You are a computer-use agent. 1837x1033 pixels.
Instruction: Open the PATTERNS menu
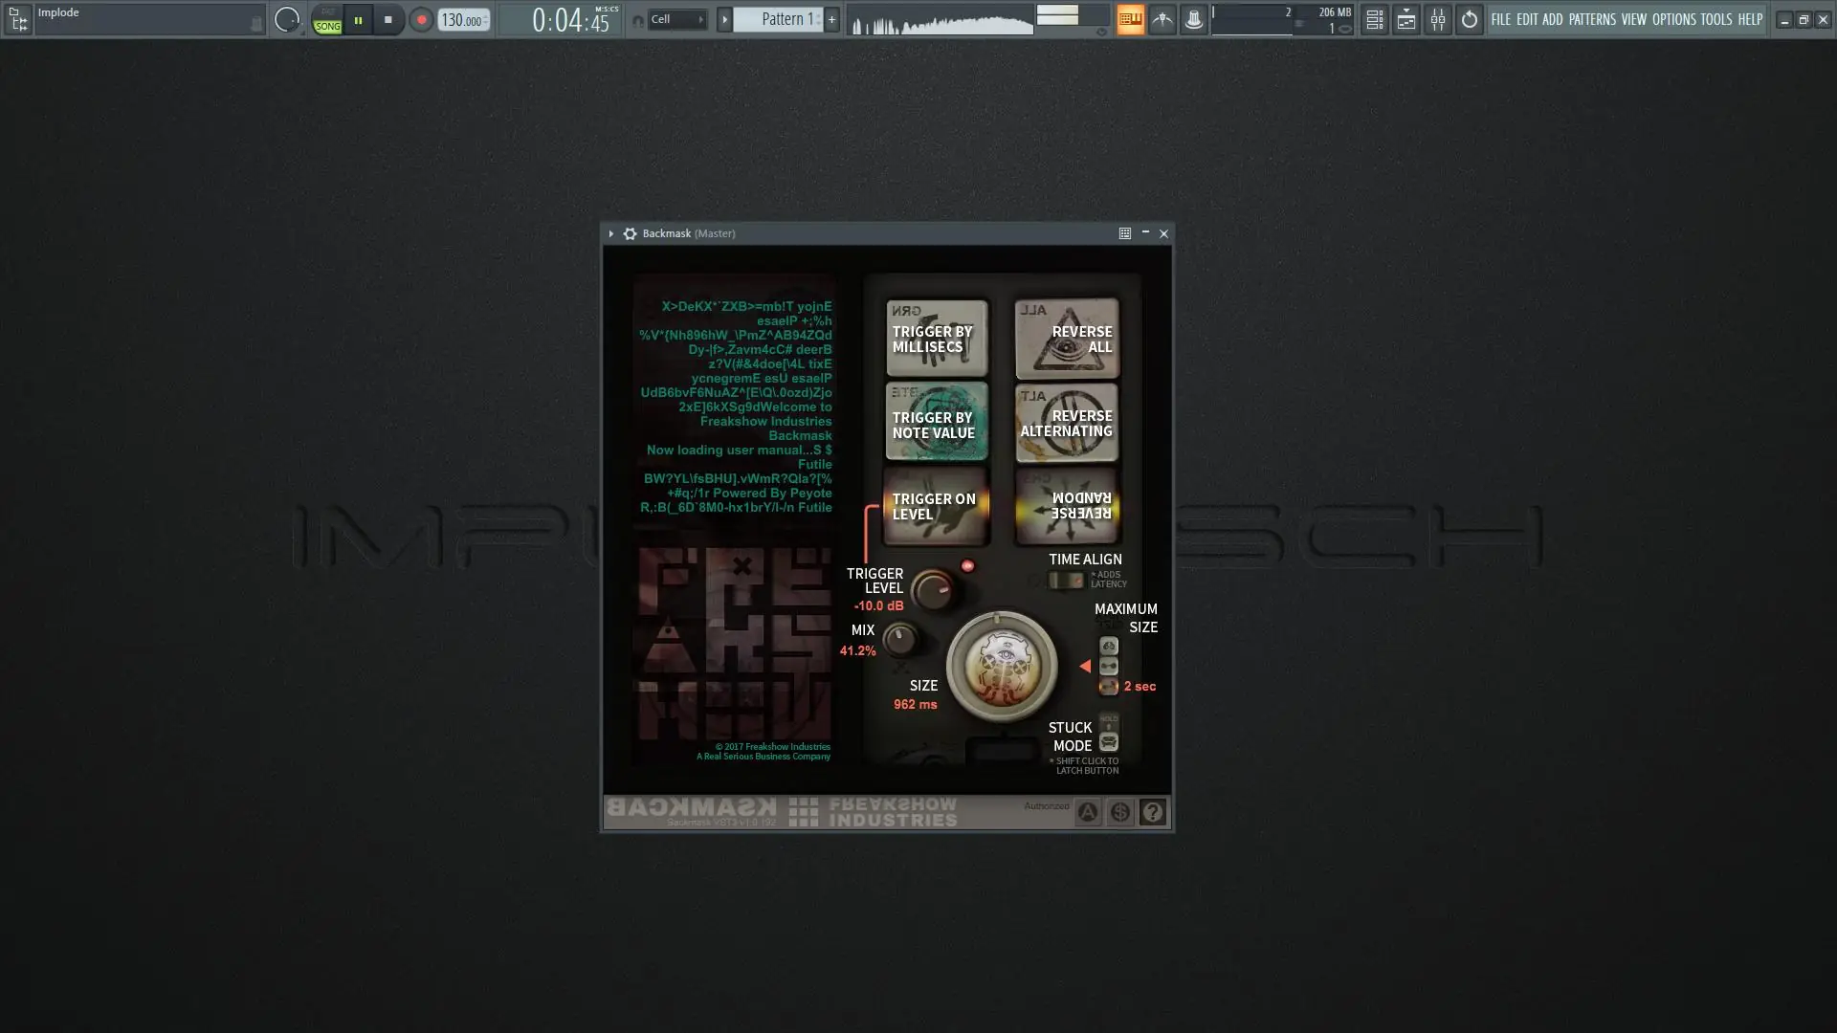pyautogui.click(x=1592, y=19)
